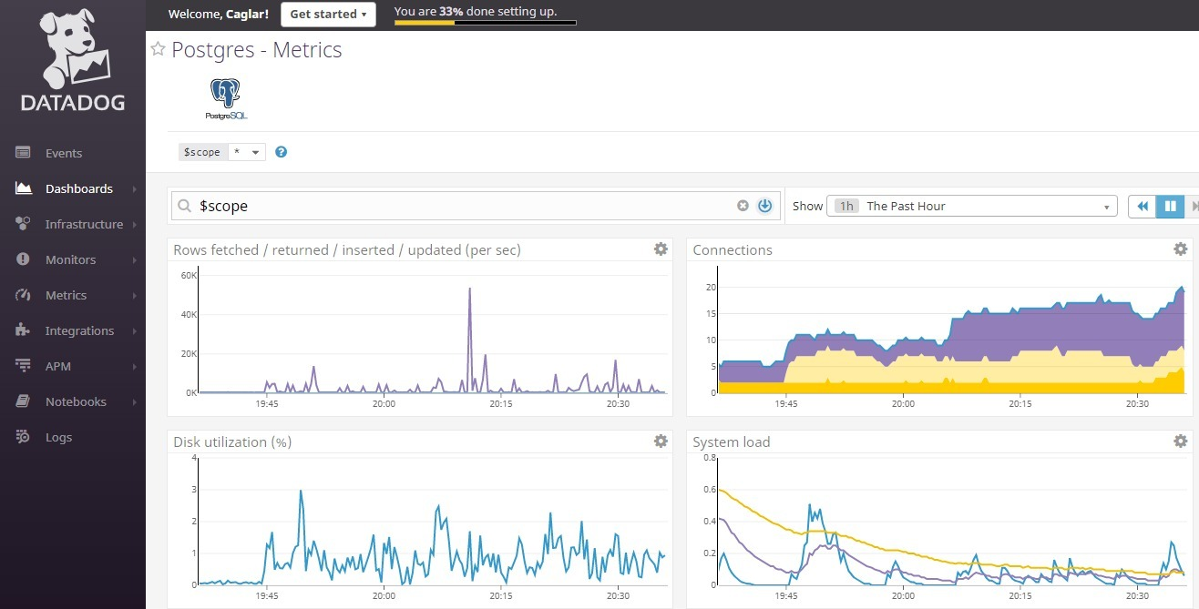Click the Disk utilization (%) graph title
The width and height of the screenshot is (1199, 609).
232,442
